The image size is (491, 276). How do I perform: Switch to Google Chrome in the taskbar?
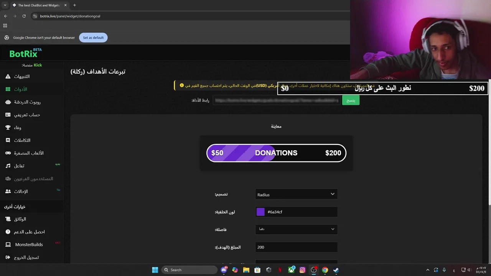(x=325, y=270)
